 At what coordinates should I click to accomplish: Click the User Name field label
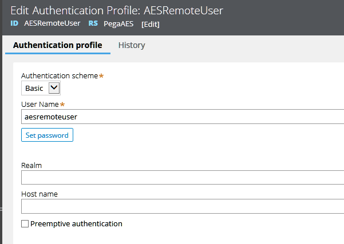(x=40, y=105)
